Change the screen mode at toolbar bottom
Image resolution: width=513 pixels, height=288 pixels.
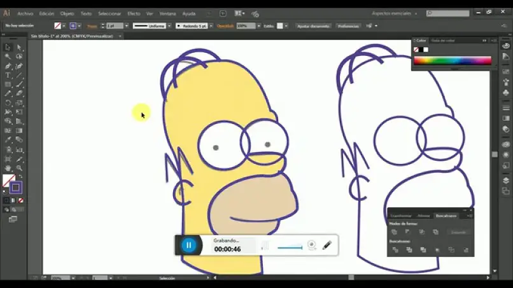(13, 219)
